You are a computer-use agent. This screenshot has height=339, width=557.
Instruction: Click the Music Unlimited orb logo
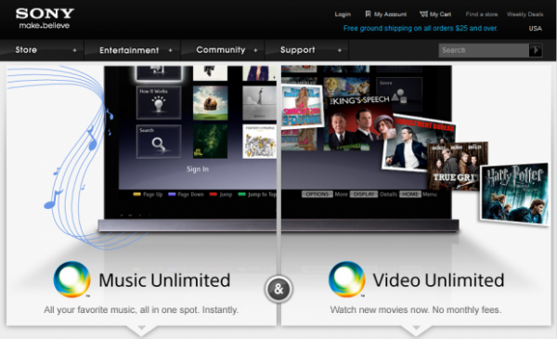pos(71,280)
